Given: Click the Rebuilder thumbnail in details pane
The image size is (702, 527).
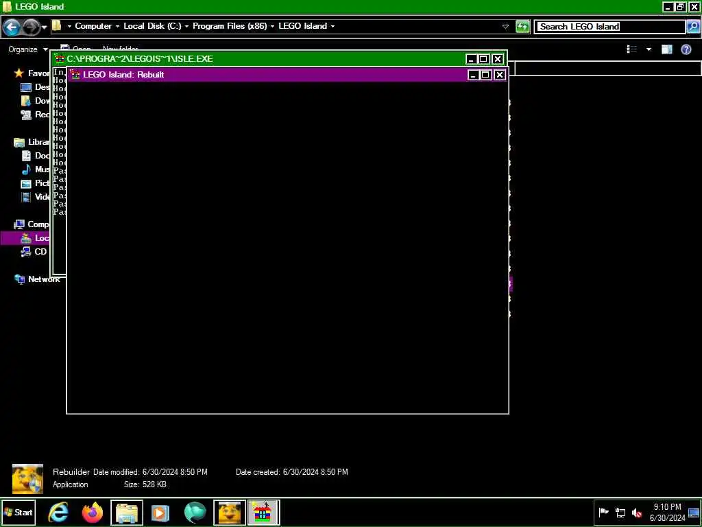Looking at the screenshot, I should [x=27, y=479].
